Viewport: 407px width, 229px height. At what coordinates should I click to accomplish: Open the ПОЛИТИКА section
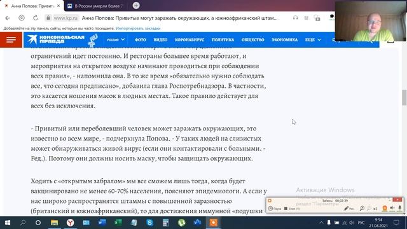[223, 39]
